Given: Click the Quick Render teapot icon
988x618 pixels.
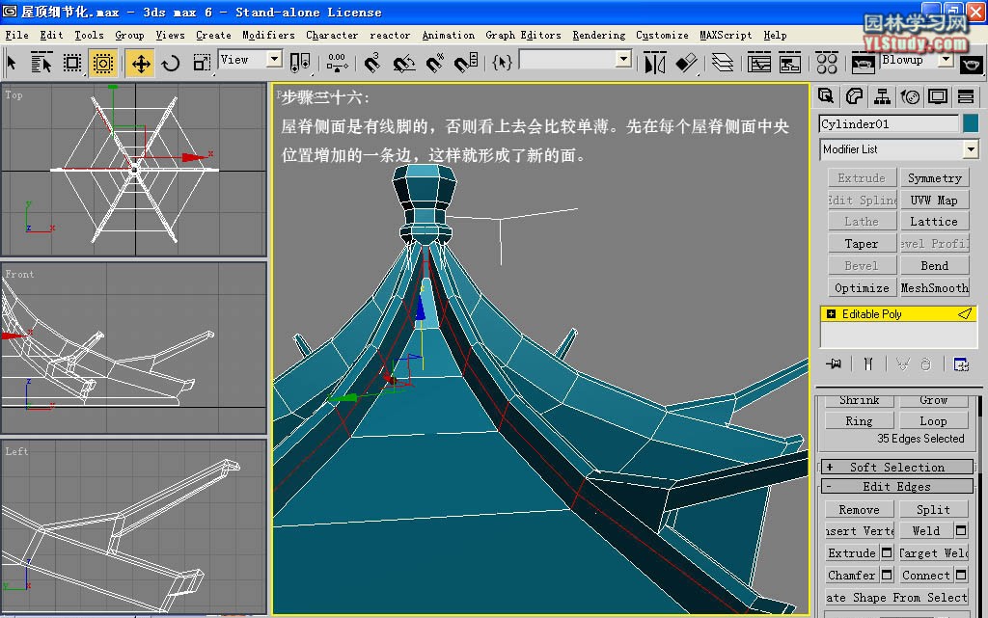Looking at the screenshot, I should tap(971, 64).
